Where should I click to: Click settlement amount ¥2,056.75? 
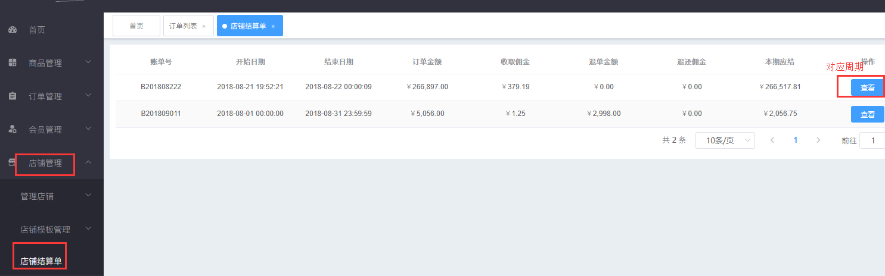coord(780,114)
